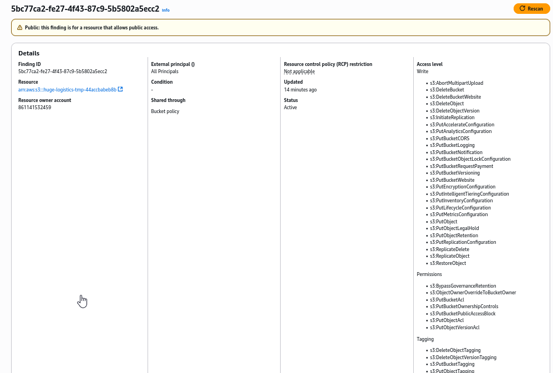553x373 pixels.
Task: Click the s3:PutBucketTagging entry
Action: [x=452, y=364]
